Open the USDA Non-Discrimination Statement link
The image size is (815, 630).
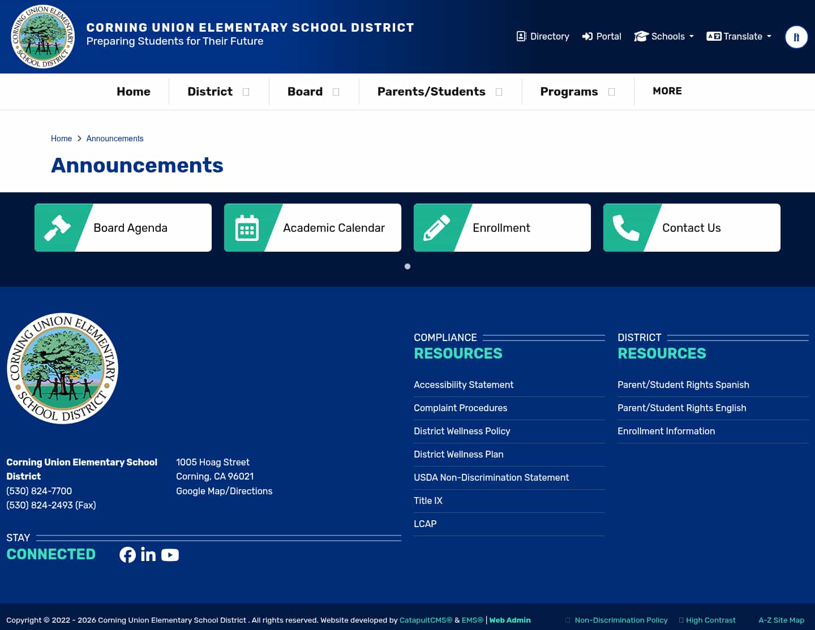[x=491, y=477]
